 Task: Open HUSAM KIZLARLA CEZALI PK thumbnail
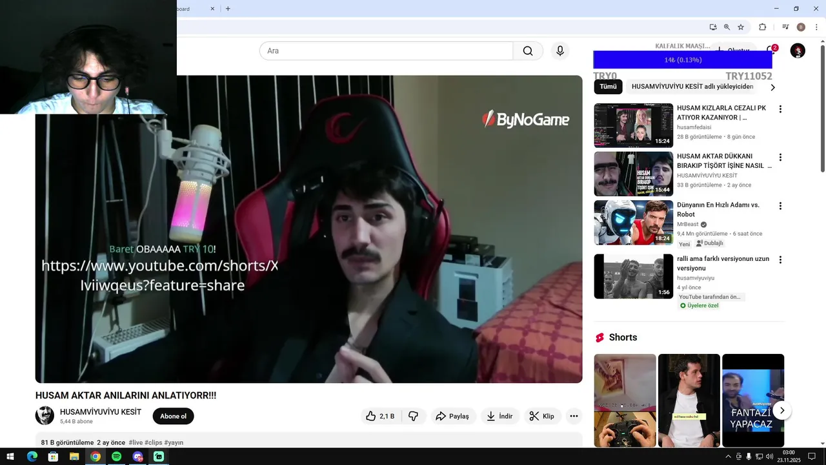[633, 125]
